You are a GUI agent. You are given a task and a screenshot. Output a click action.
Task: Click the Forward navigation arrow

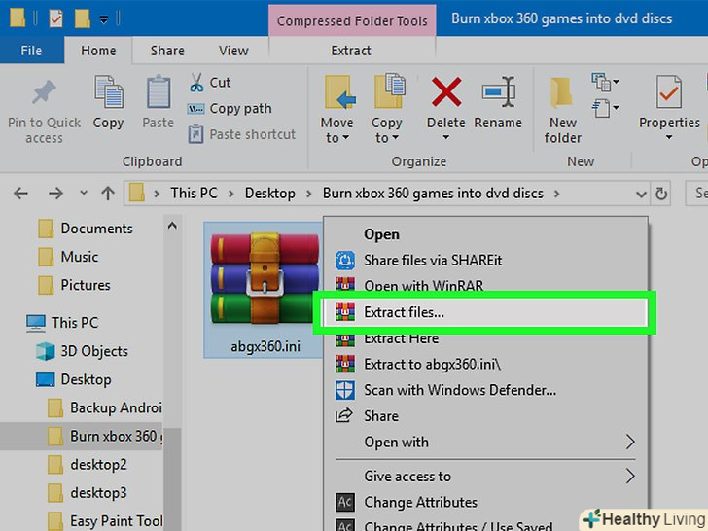(x=55, y=194)
